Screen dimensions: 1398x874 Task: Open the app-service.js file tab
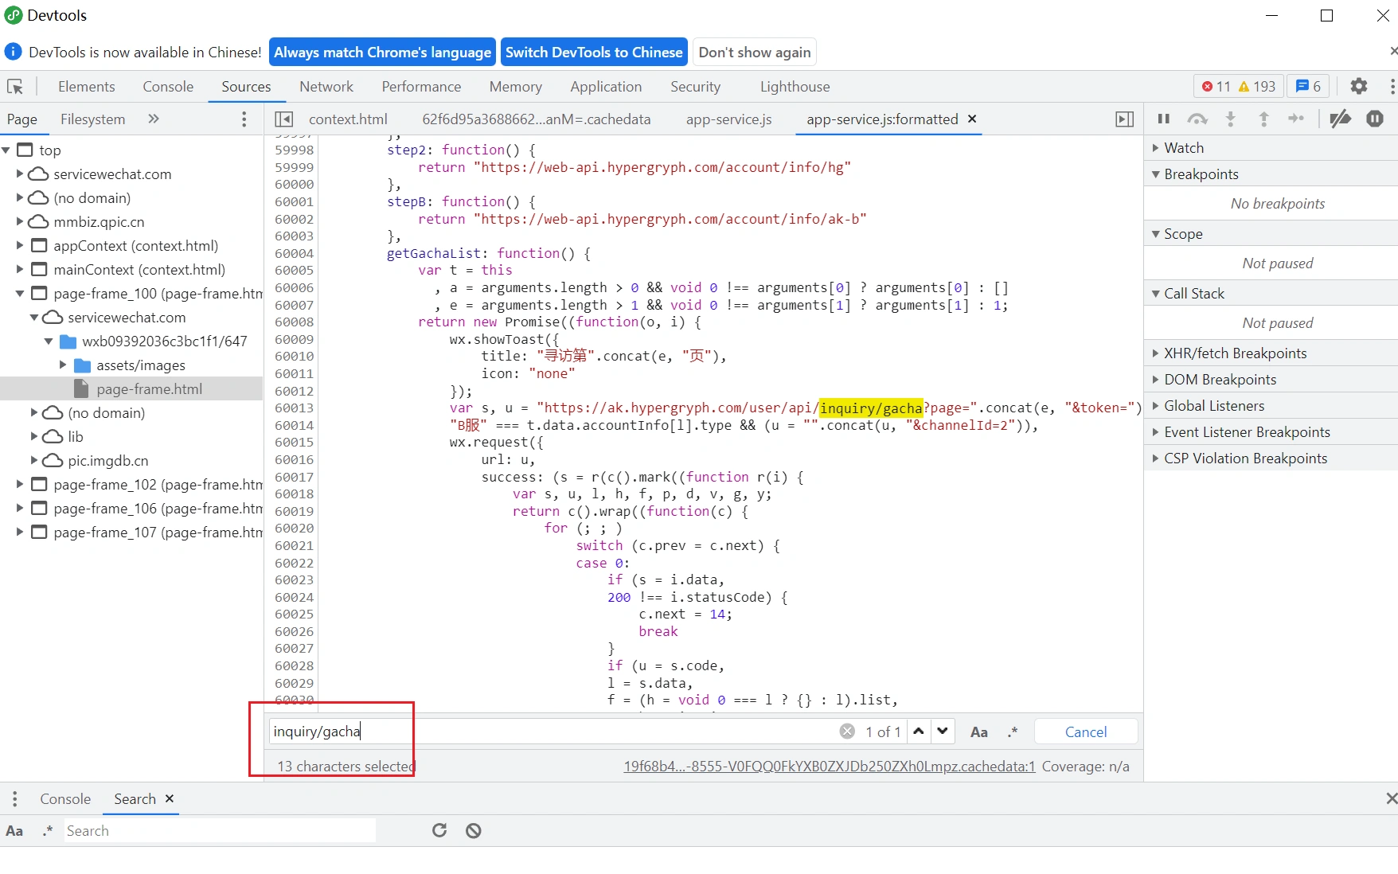728,119
